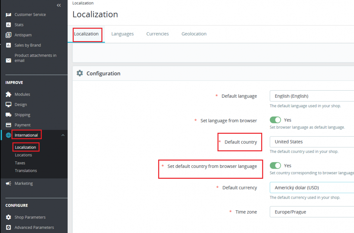The width and height of the screenshot is (354, 233).
Task: Open Translations in the sidebar
Action: (26, 171)
